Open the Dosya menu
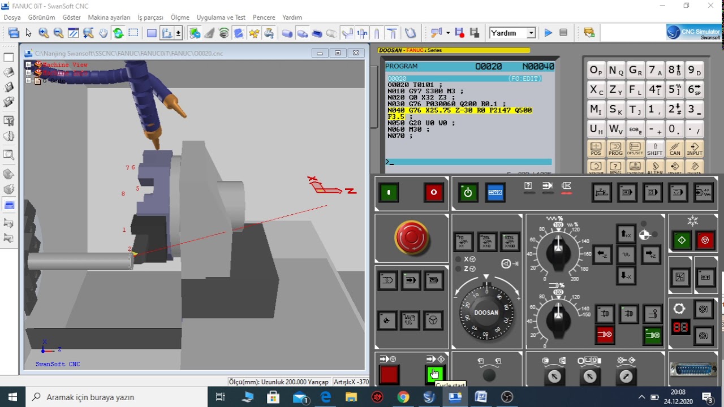Screen dimensions: 724x407 click(x=12, y=18)
